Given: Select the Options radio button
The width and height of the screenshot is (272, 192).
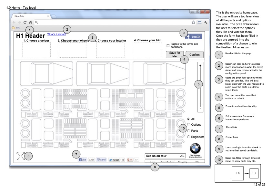Looking at the screenshot, I should pos(188,125).
